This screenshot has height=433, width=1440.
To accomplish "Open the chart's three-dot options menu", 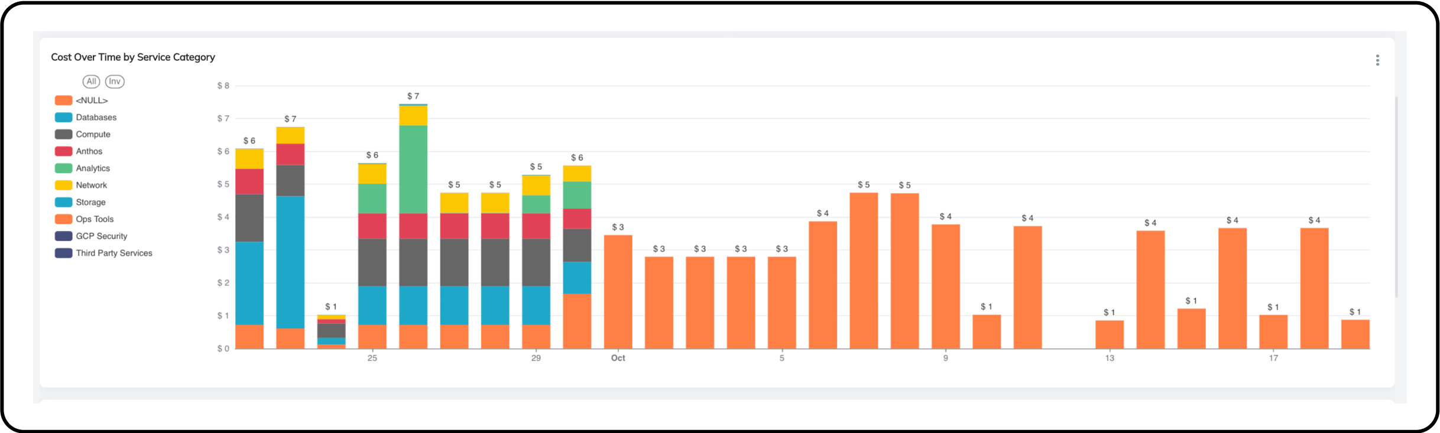I will coord(1377,60).
